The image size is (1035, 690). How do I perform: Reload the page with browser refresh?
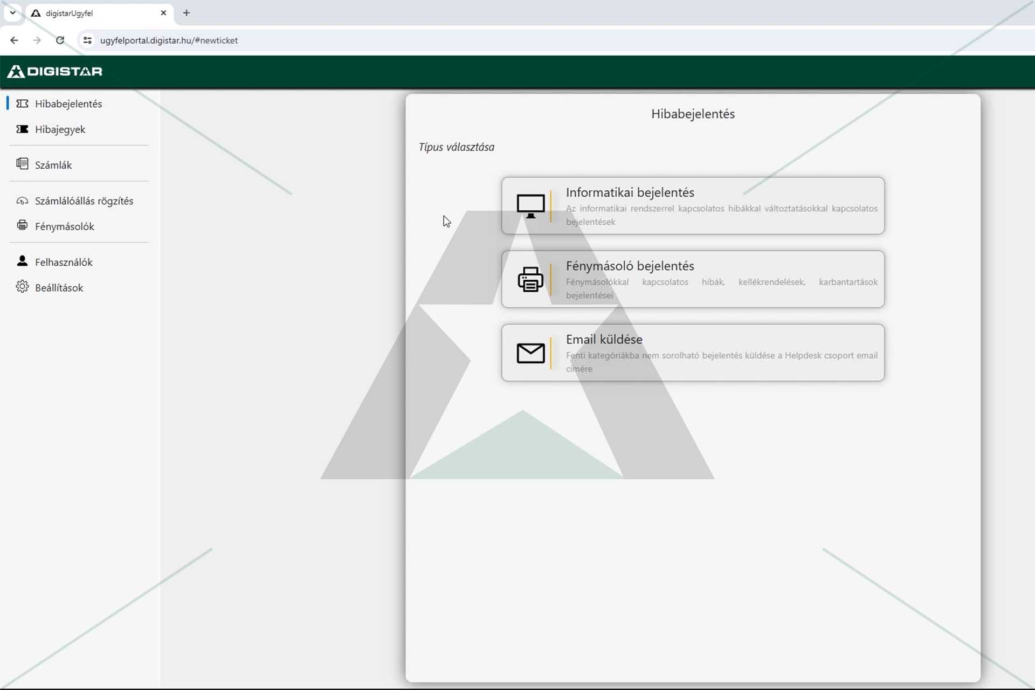(60, 40)
